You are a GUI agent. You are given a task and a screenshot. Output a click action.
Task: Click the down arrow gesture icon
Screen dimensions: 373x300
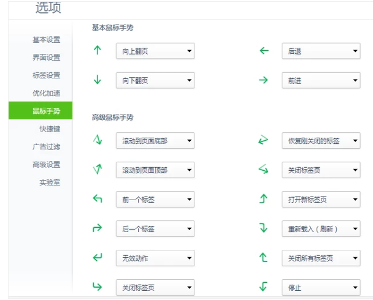97,80
